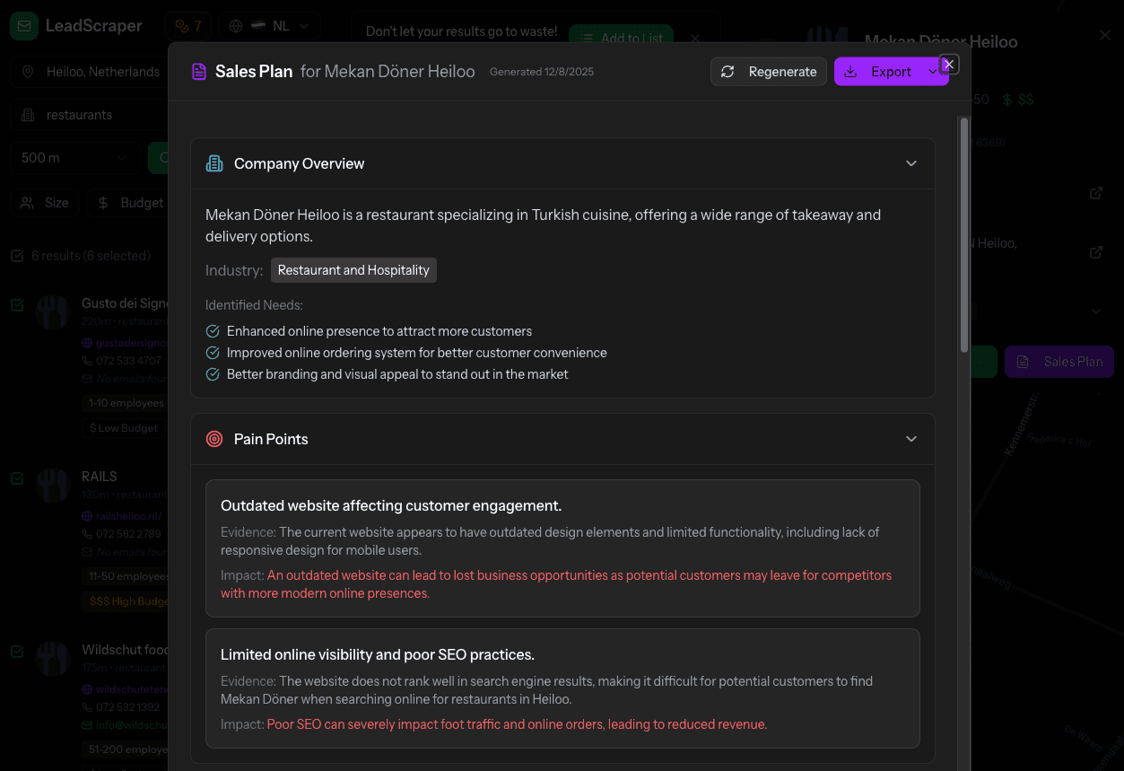1124x771 pixels.
Task: Toggle the Gusto dei Signori checkbox
Action: (16, 305)
